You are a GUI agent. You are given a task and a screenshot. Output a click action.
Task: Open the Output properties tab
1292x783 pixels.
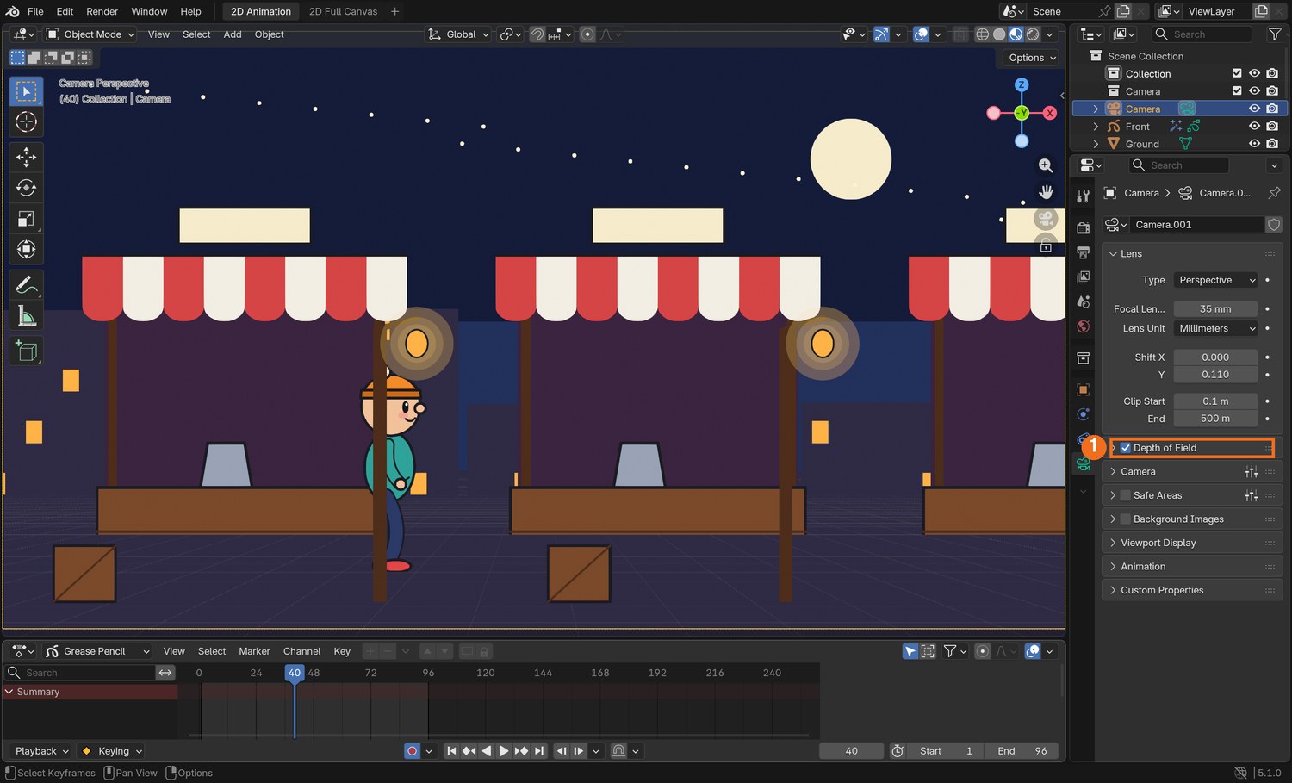point(1084,252)
